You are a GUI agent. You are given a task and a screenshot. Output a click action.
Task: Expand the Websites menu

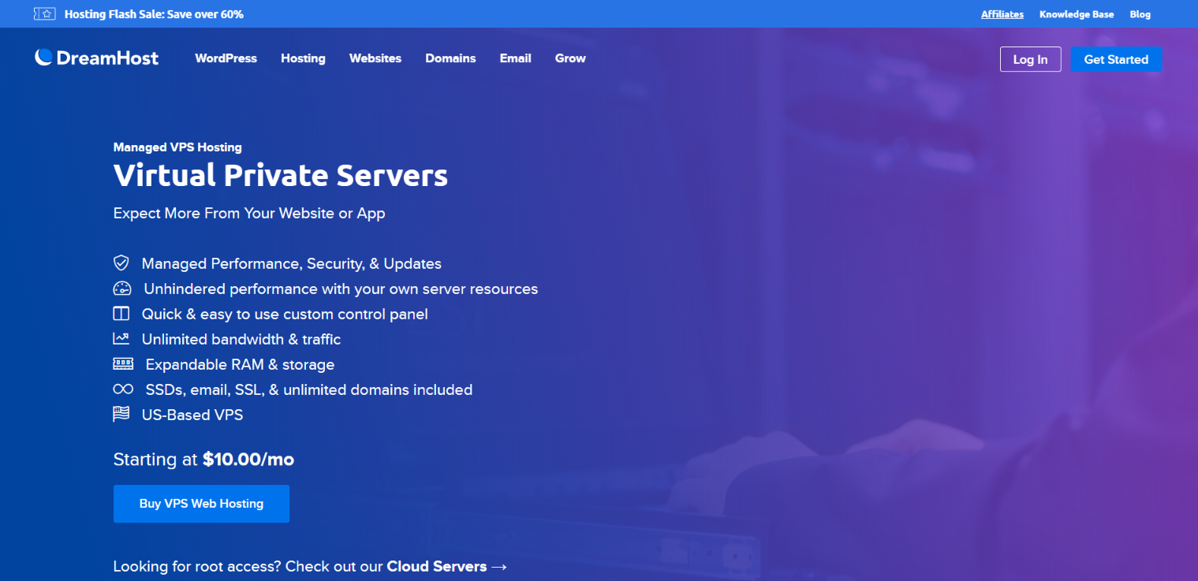375,58
